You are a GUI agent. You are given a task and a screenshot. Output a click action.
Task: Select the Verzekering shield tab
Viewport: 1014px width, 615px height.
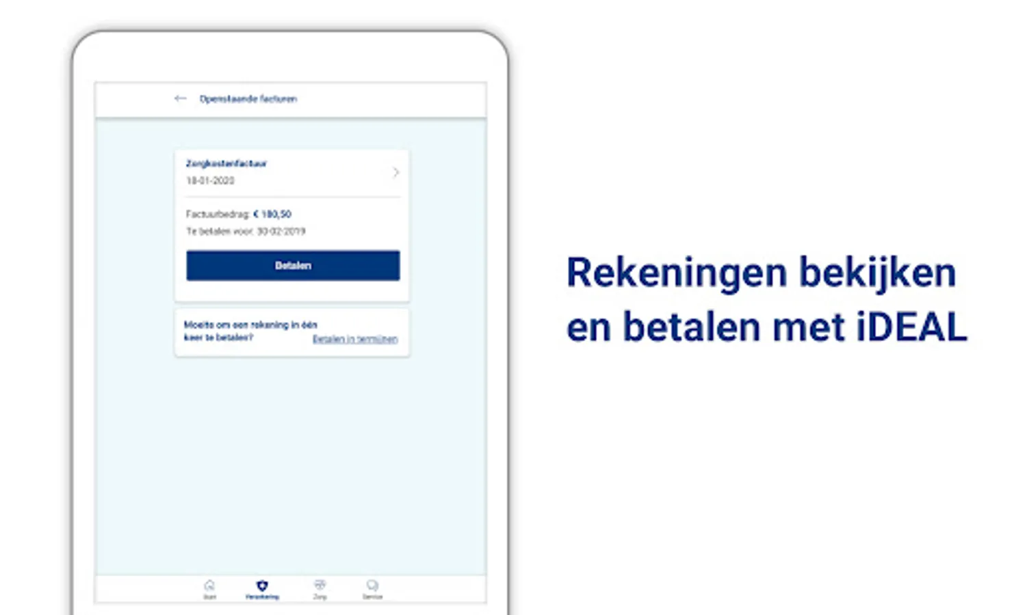coord(262,589)
